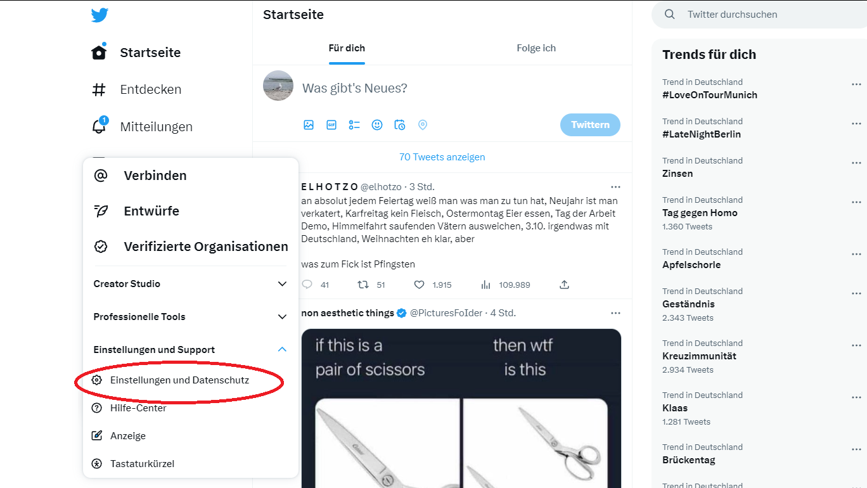Create a poll using the poll icon
This screenshot has width=867, height=488.
(354, 125)
